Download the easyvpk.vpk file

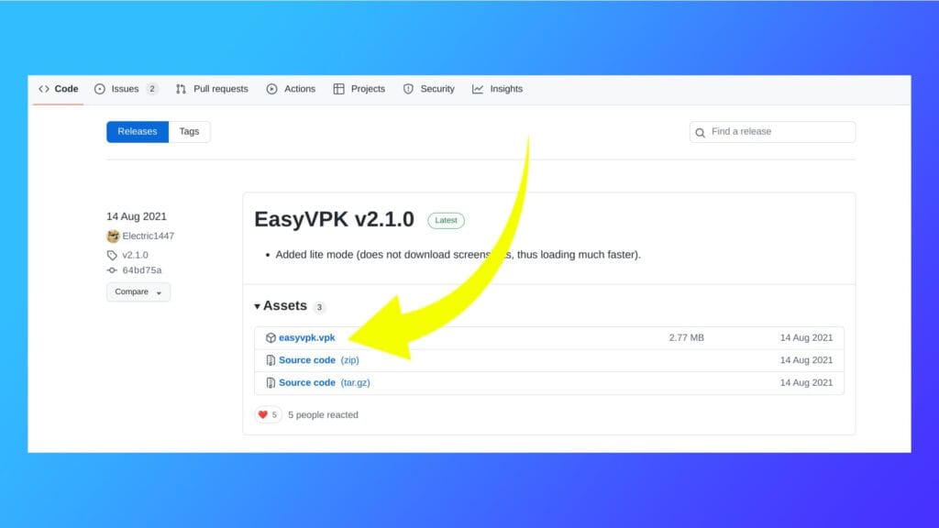306,338
